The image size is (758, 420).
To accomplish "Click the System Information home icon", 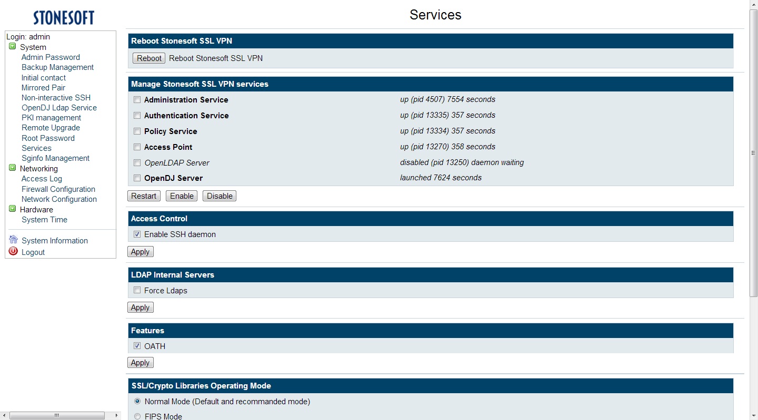I will 13,240.
